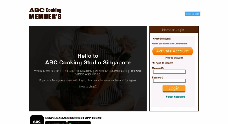This screenshot has height=124, width=228.
Task: Select the Member Login panel header
Action: [174, 30]
